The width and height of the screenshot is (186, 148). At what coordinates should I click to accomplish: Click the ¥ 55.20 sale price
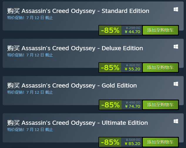pyautogui.click(x=133, y=69)
